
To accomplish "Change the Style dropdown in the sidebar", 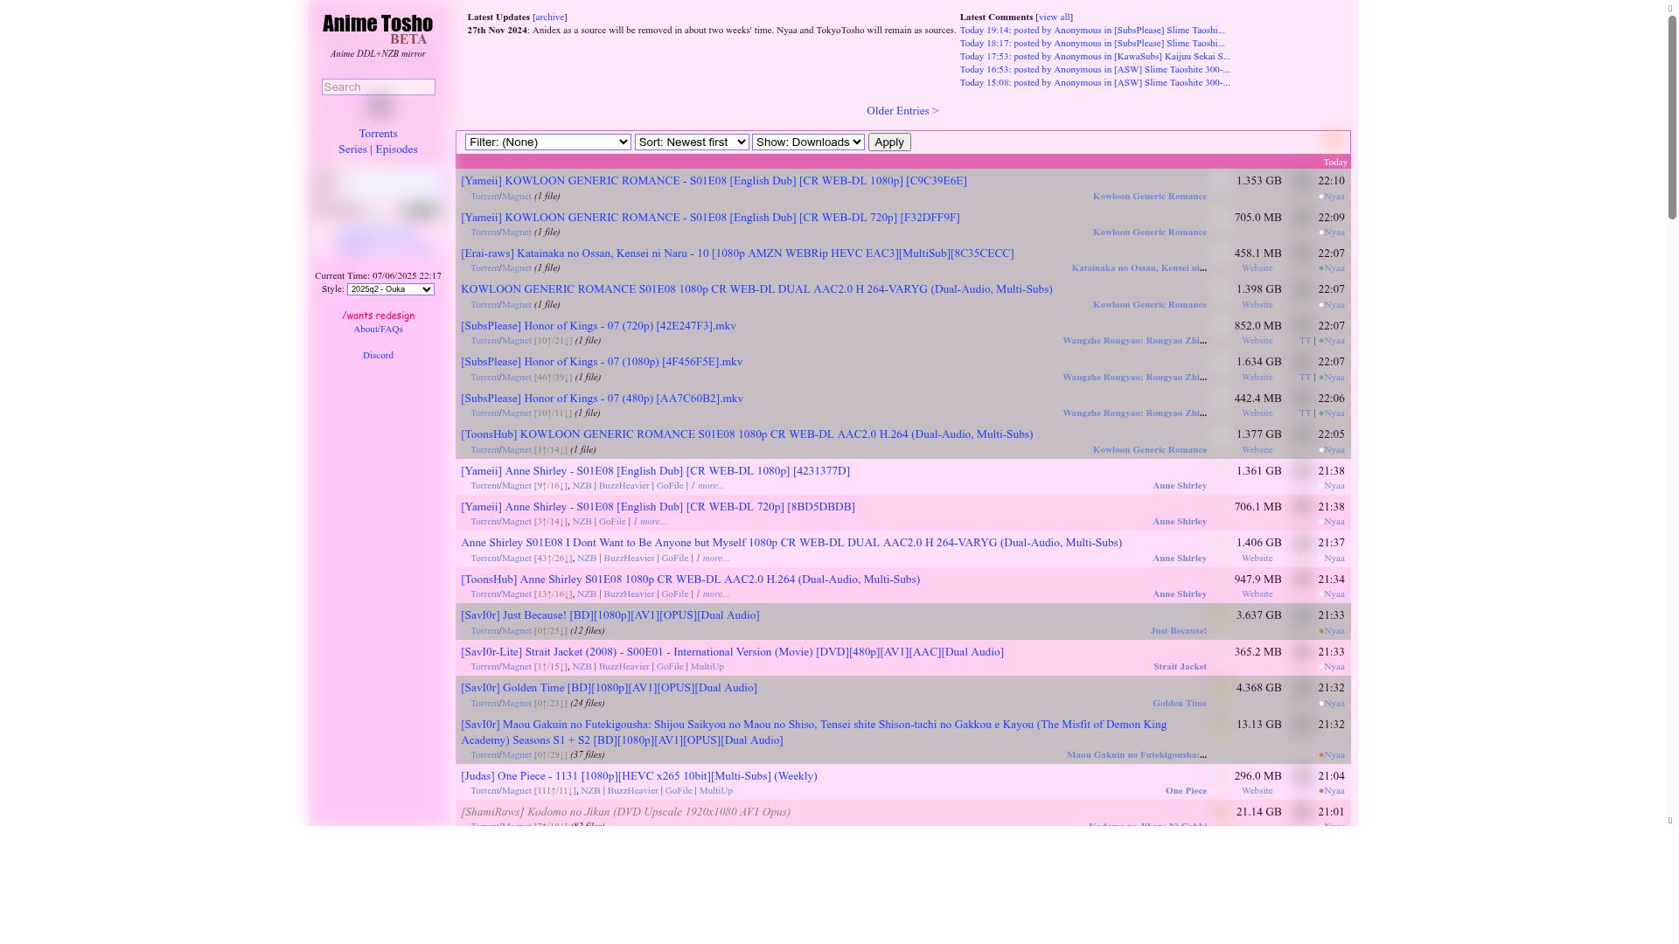I will pos(390,288).
